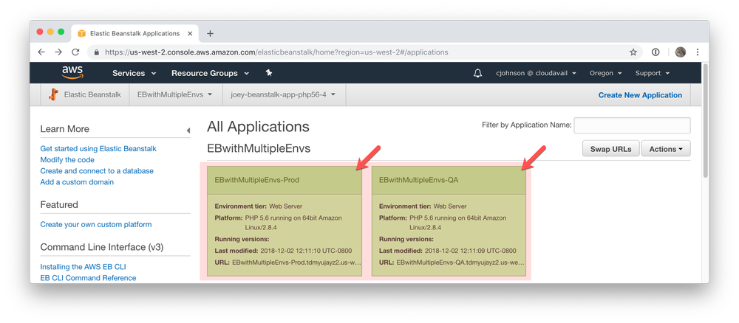The height and width of the screenshot is (323, 739).
Task: Open the Actions dropdown button
Action: [x=666, y=148]
